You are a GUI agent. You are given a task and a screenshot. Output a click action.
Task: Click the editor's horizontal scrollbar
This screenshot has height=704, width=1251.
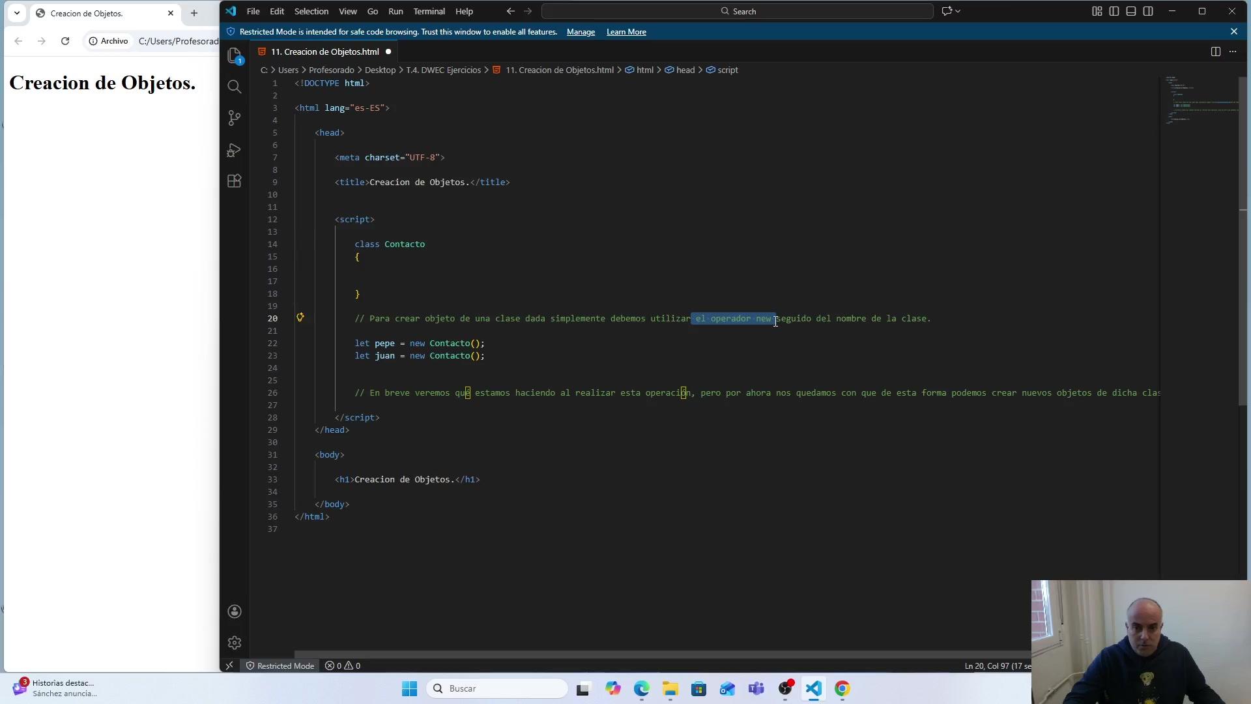coord(662,654)
